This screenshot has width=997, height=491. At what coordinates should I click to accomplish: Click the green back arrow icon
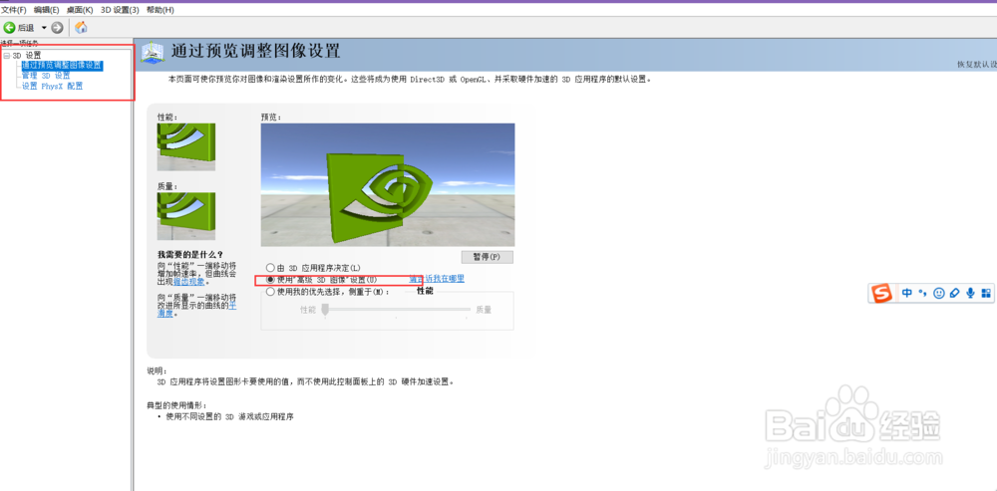click(x=10, y=27)
